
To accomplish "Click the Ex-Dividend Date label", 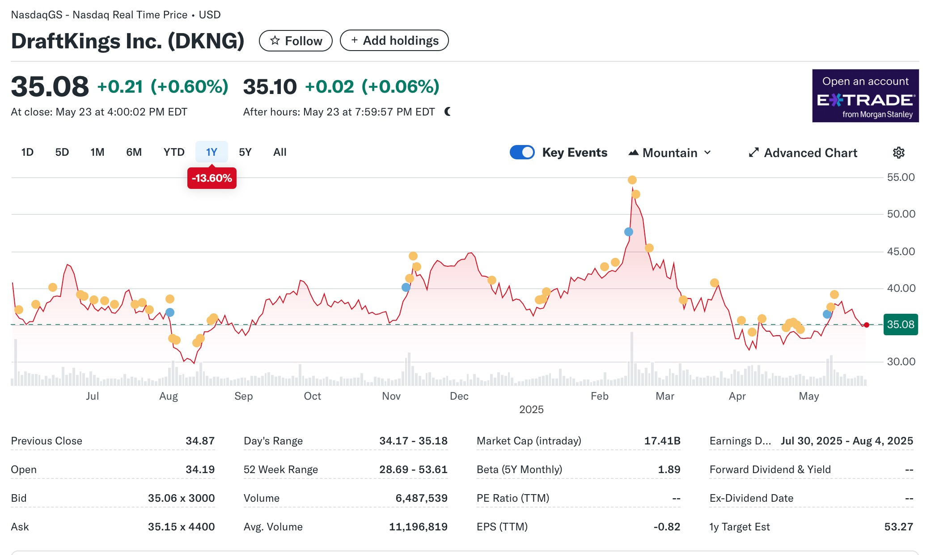I will (x=751, y=498).
